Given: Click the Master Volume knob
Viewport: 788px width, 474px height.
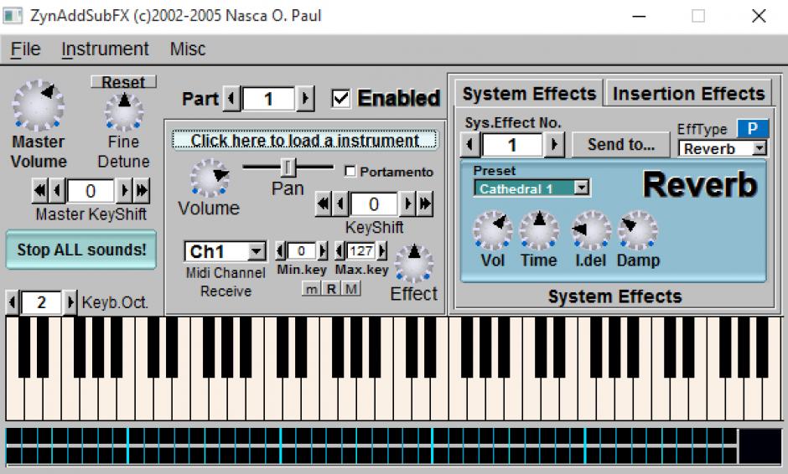Looking at the screenshot, I should click(x=39, y=106).
